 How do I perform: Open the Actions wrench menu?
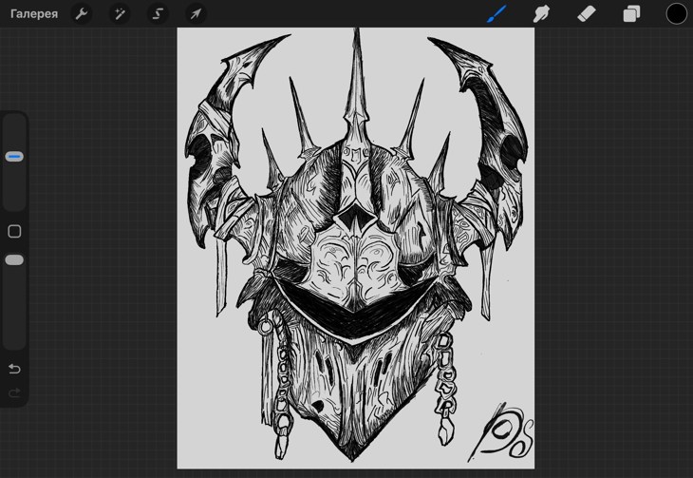click(82, 13)
